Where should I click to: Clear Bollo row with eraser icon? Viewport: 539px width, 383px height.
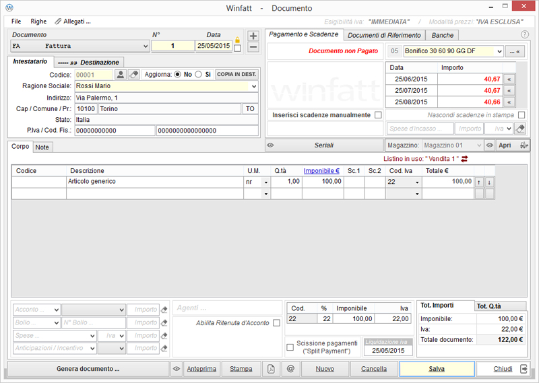click(x=164, y=323)
